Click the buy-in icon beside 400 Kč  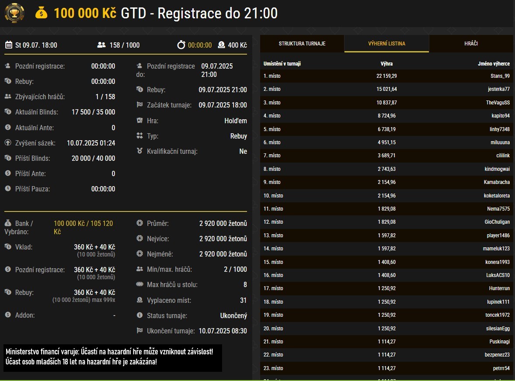coord(221,45)
